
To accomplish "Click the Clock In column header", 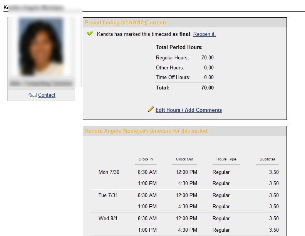I will [x=146, y=159].
